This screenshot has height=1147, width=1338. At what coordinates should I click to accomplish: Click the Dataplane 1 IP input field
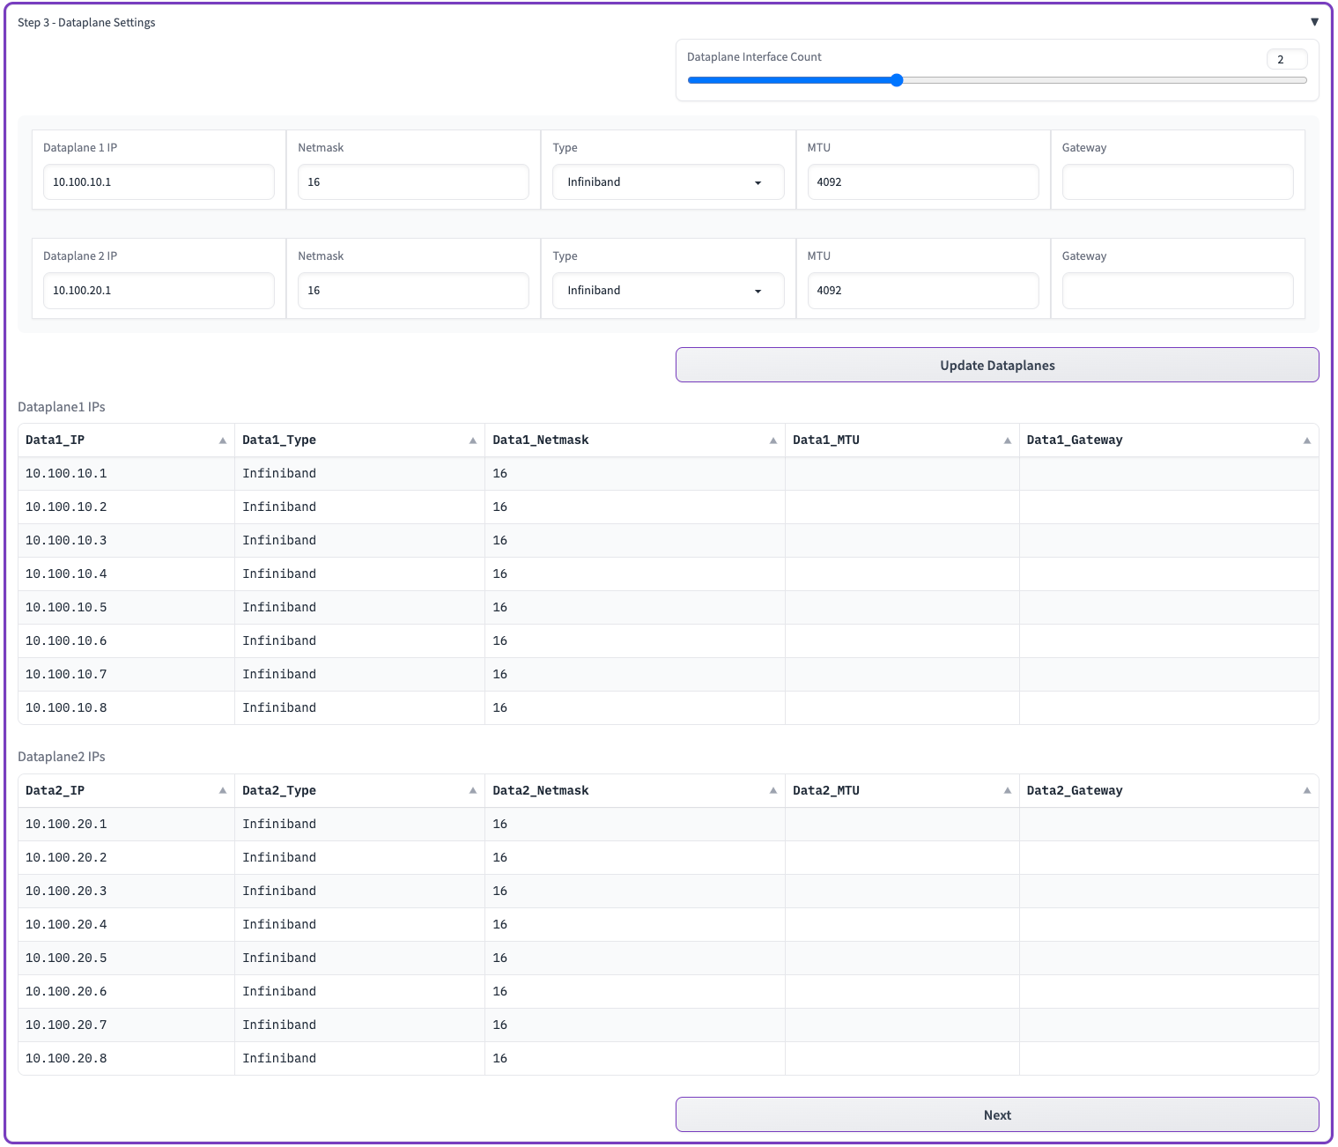coord(159,182)
